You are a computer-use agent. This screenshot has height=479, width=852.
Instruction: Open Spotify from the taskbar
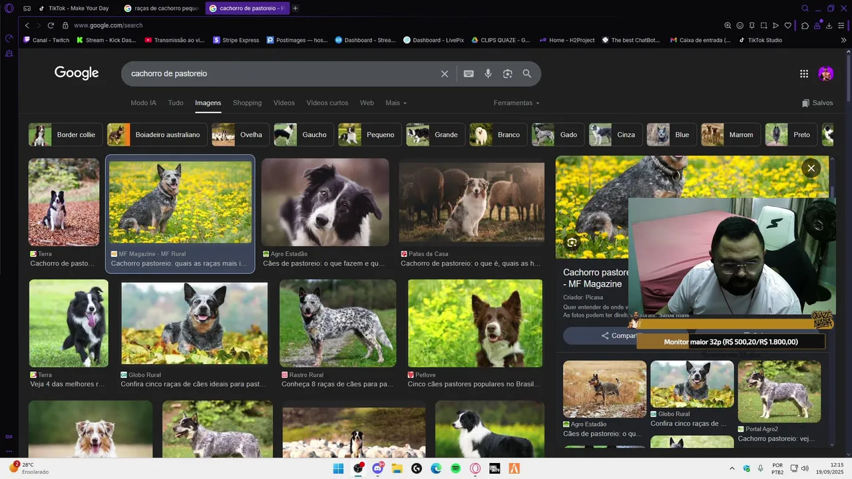coord(456,468)
